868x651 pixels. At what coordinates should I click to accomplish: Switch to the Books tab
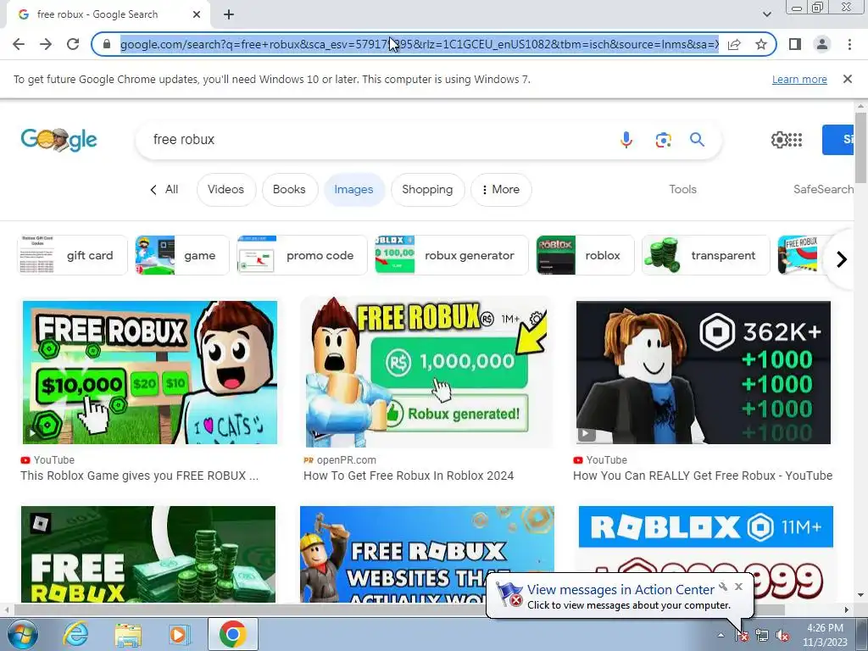pos(290,189)
